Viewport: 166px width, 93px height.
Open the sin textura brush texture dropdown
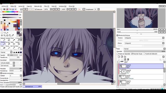[8, 66]
